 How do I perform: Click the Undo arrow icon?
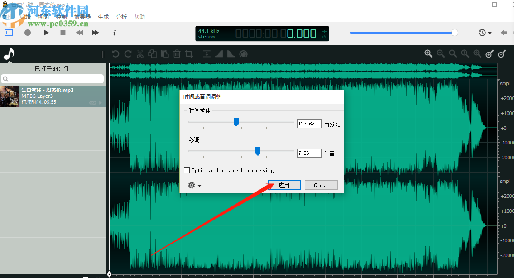click(x=115, y=54)
